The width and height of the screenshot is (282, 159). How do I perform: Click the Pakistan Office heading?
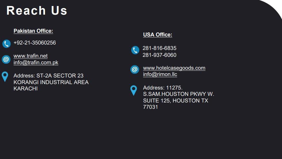click(x=33, y=31)
